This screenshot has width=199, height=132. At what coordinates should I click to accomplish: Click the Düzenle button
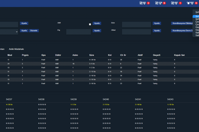(34, 31)
